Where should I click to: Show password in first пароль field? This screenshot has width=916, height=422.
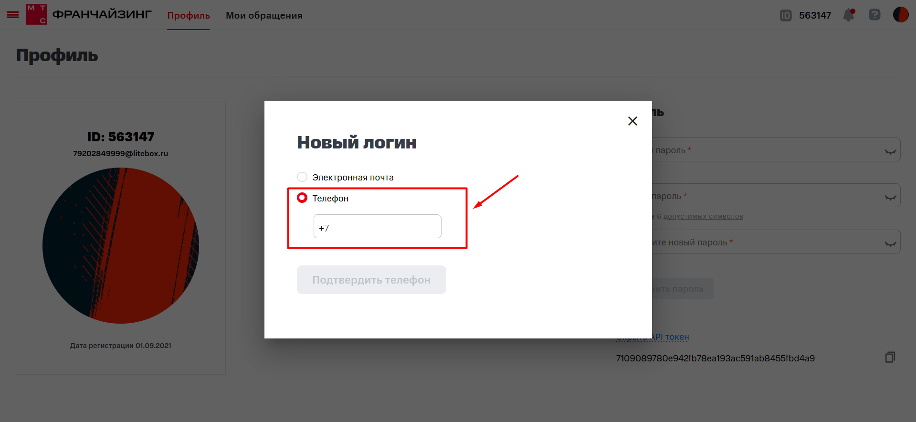tap(890, 151)
